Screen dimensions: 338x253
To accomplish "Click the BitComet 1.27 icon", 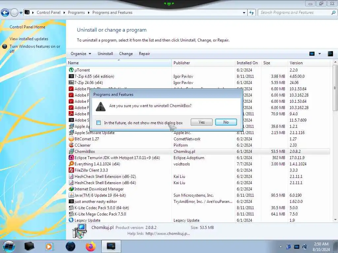I will (x=71, y=139).
